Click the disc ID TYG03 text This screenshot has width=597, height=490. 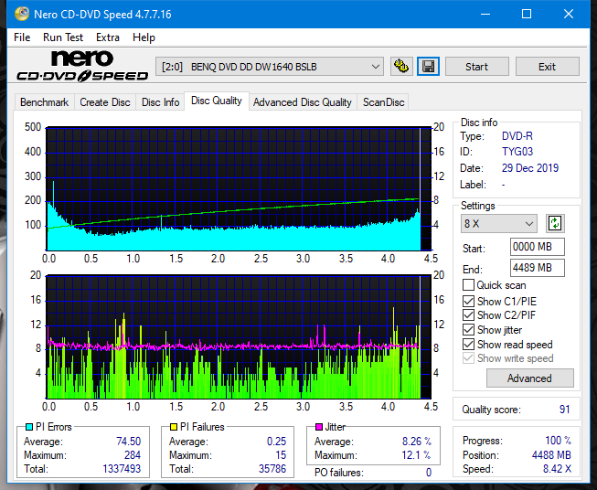pos(517,152)
